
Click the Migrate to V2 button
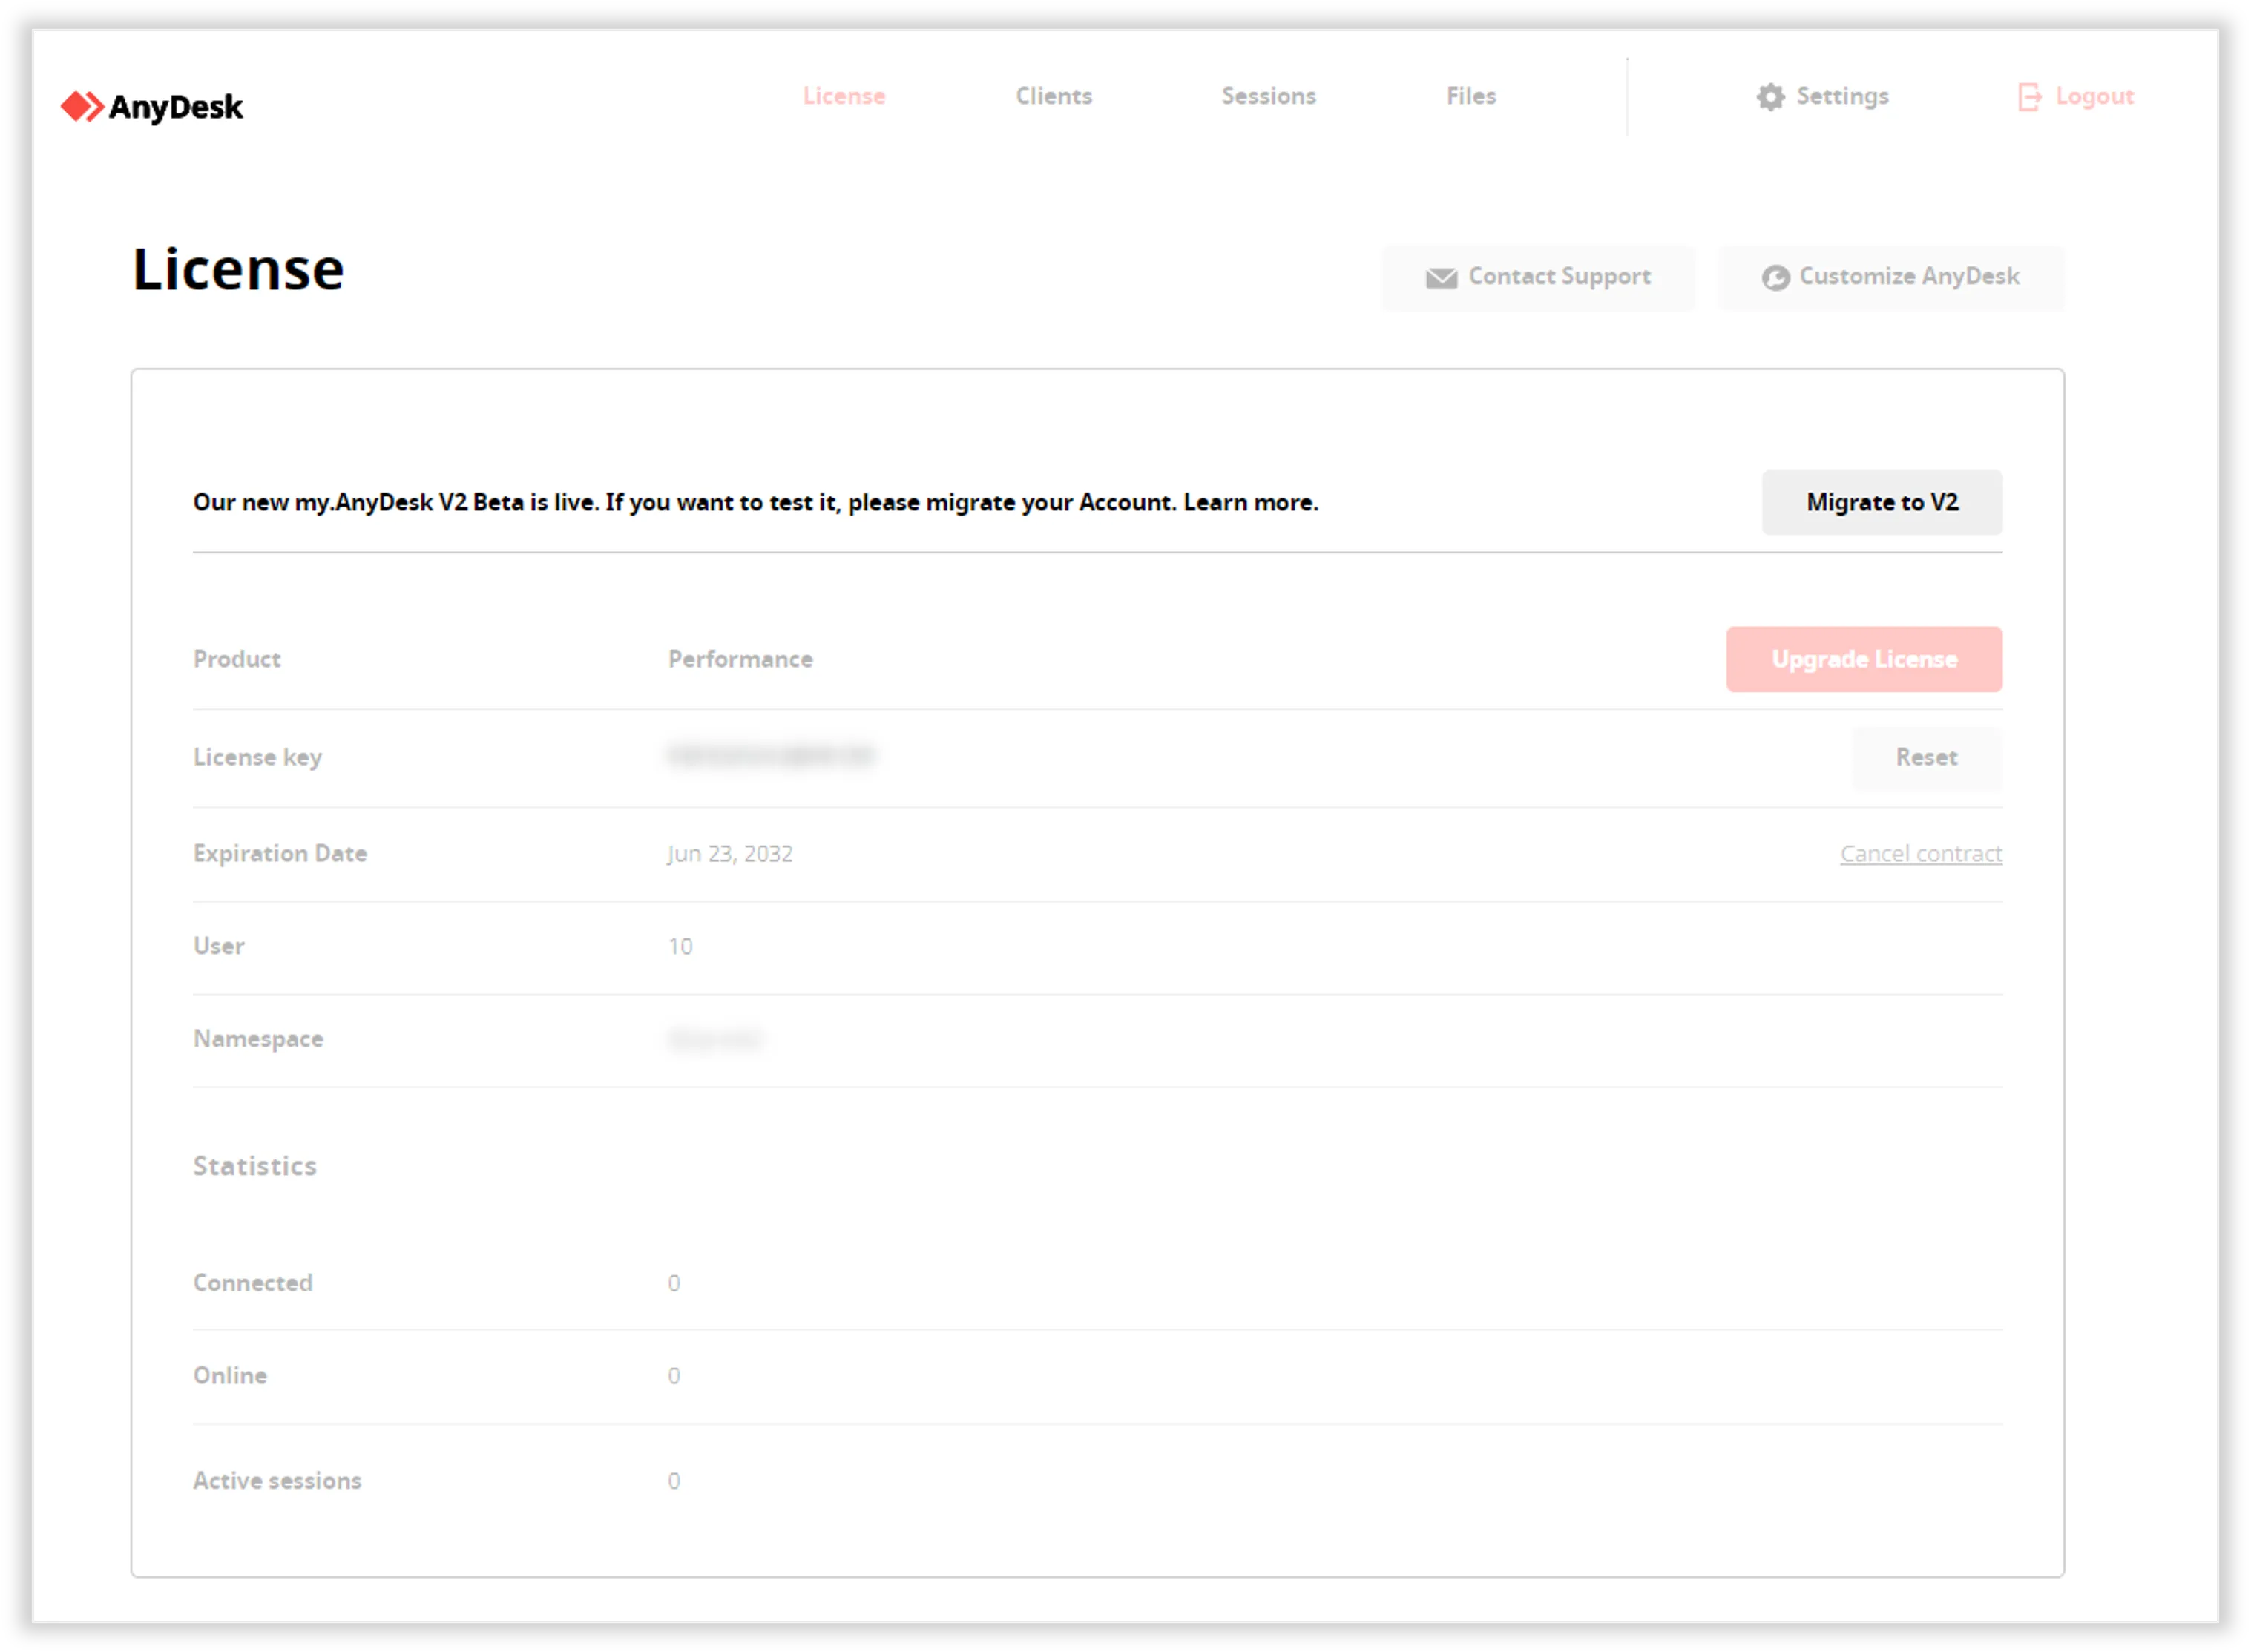coord(1882,502)
